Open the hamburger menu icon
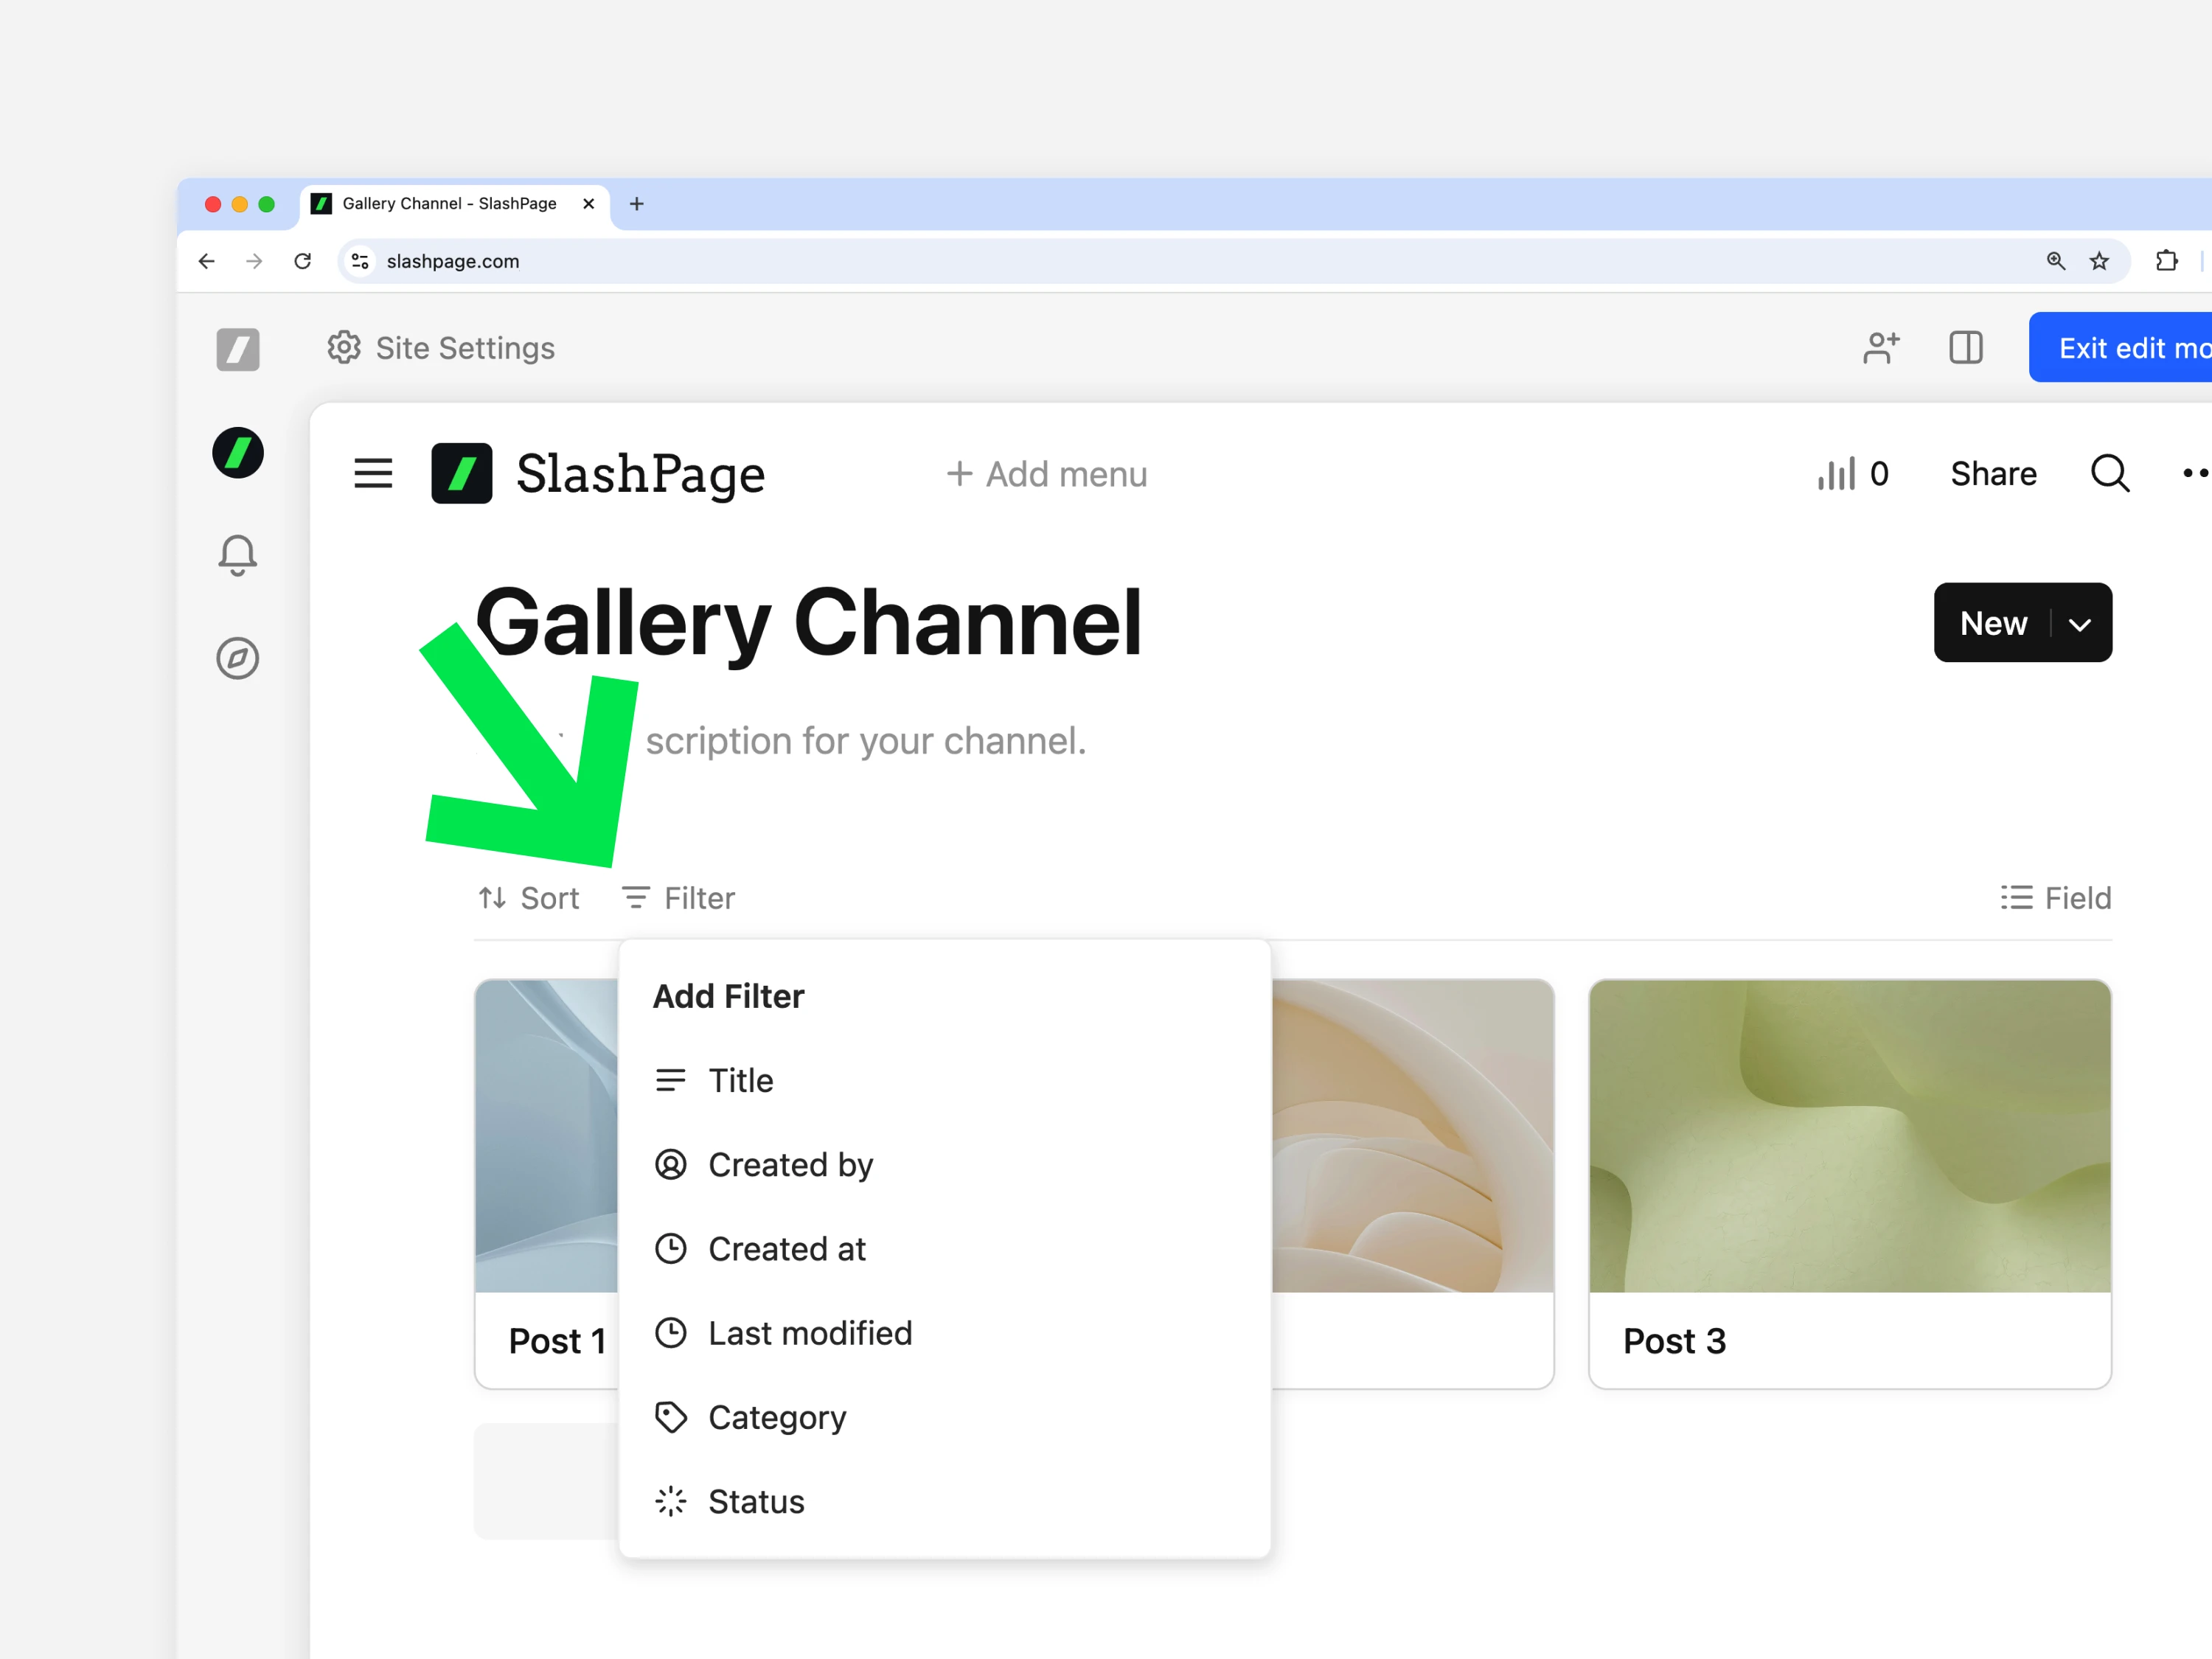The image size is (2212, 1659). point(373,473)
